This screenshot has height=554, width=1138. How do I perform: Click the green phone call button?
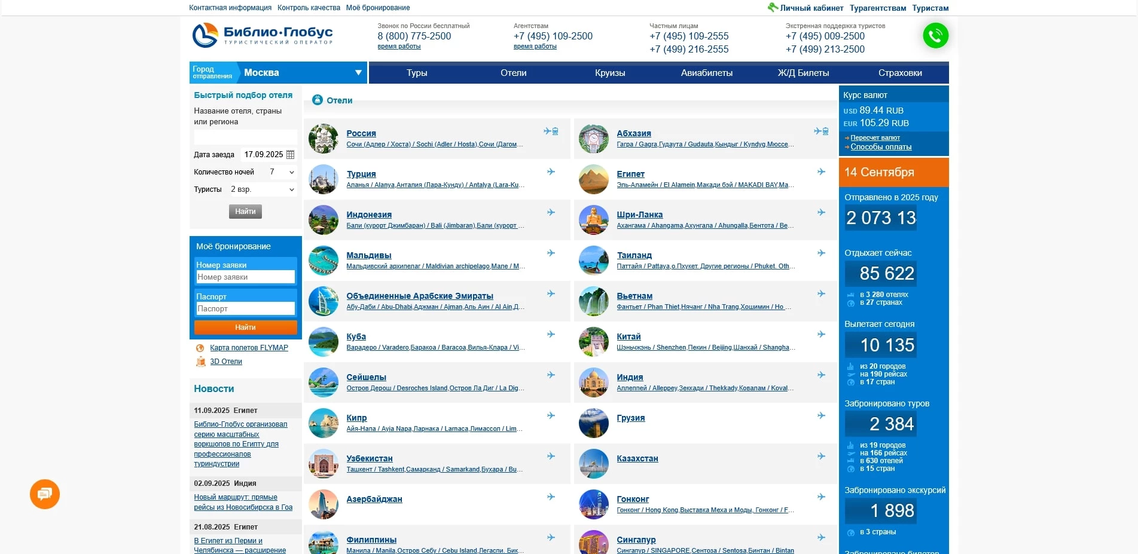click(935, 36)
